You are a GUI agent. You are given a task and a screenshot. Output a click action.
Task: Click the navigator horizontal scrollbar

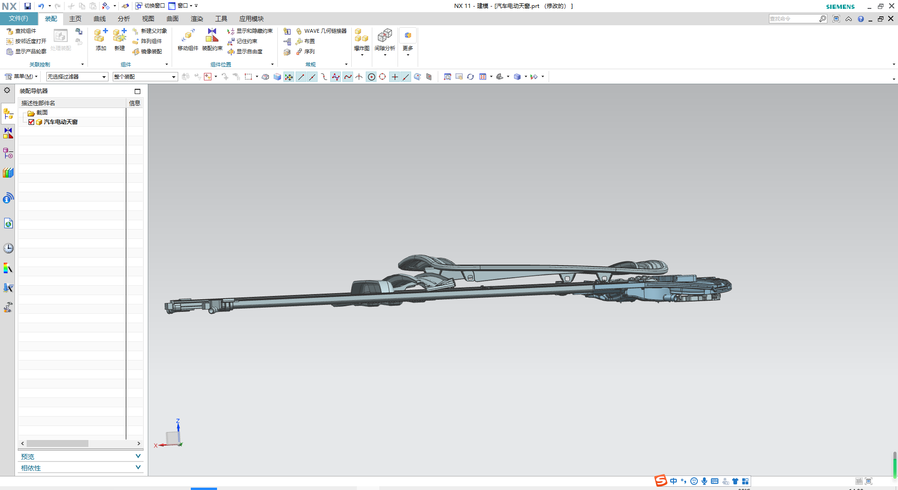57,443
